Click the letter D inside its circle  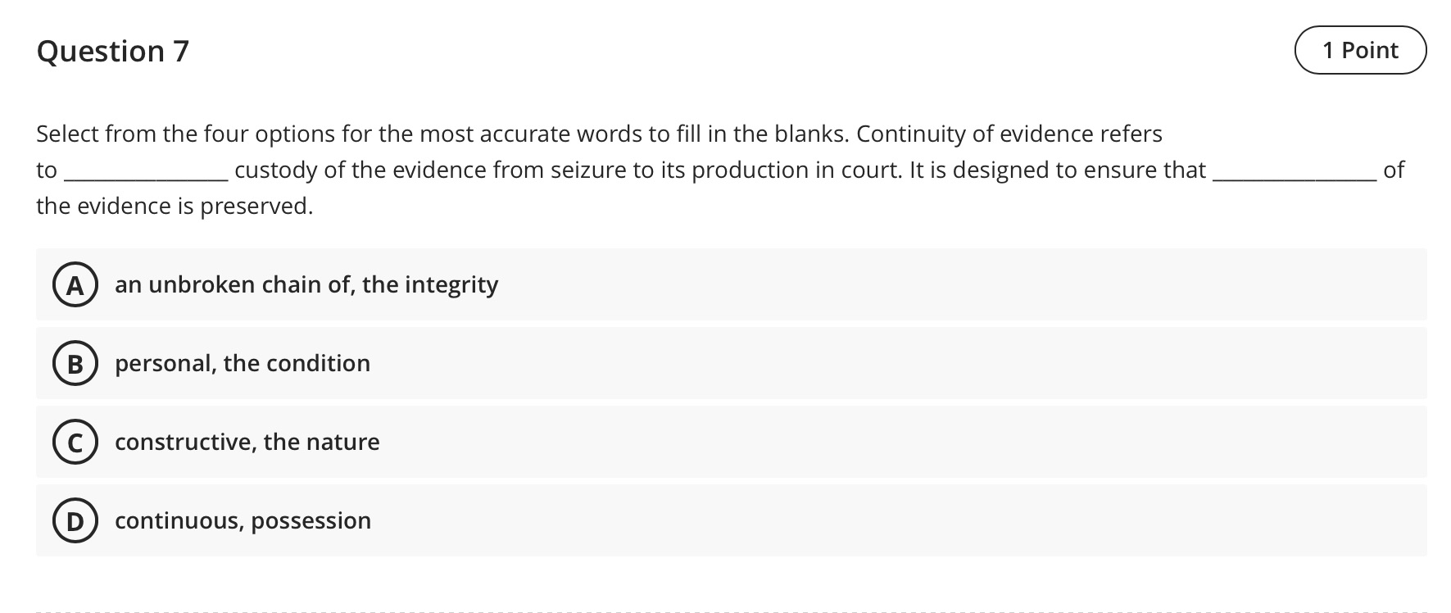pyautogui.click(x=75, y=521)
